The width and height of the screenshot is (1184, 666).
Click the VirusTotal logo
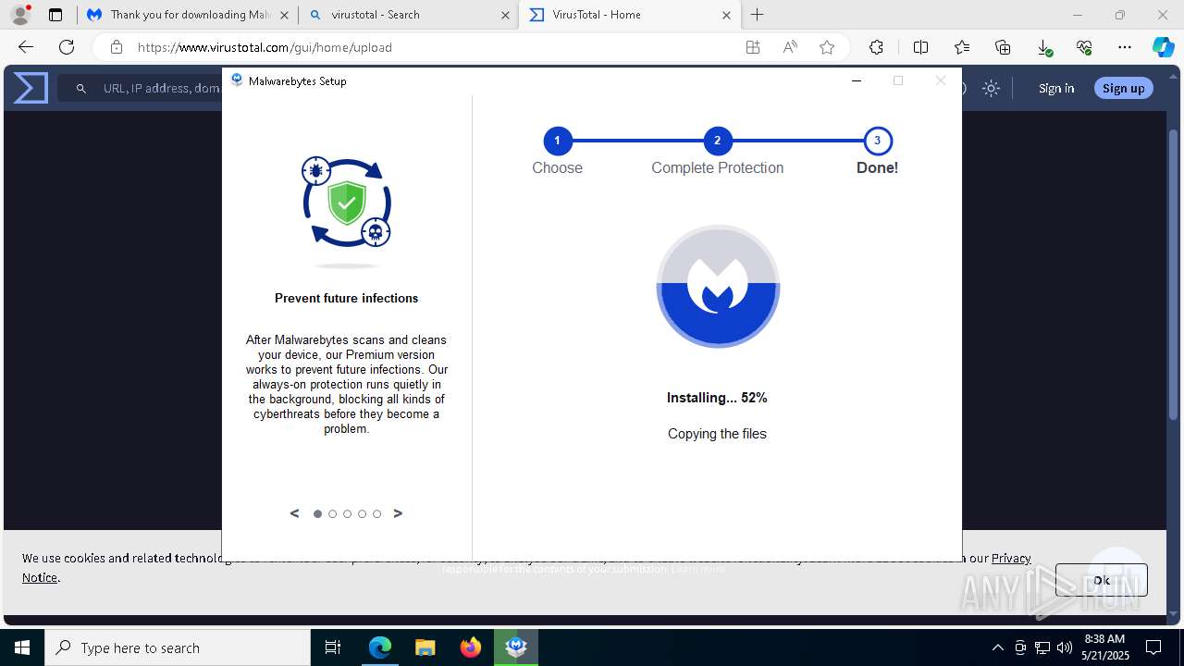31,88
